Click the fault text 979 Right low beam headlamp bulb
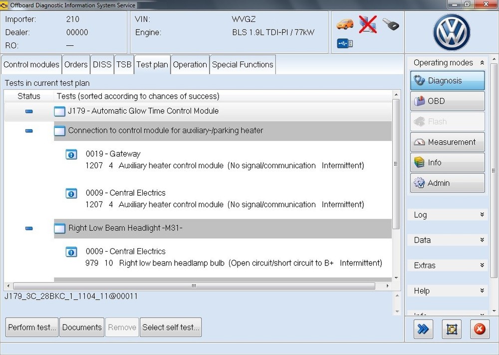The width and height of the screenshot is (499, 355). tap(234, 263)
